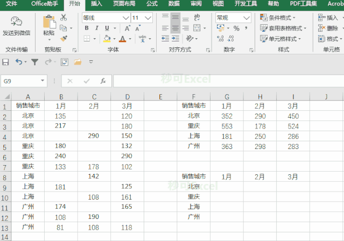Increase decimal places
Screen dimensions: 344x241
click(220, 39)
